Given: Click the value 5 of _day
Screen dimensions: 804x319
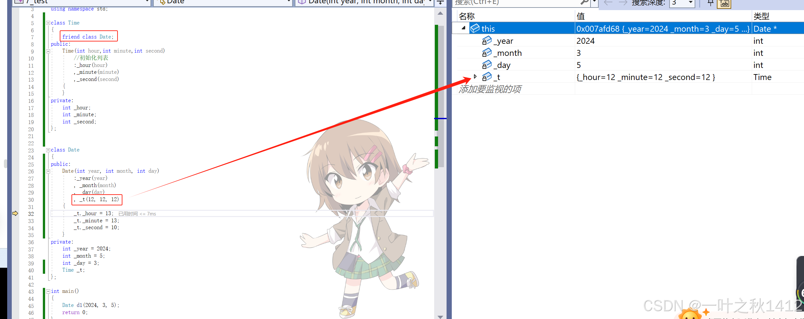Looking at the screenshot, I should (x=579, y=65).
